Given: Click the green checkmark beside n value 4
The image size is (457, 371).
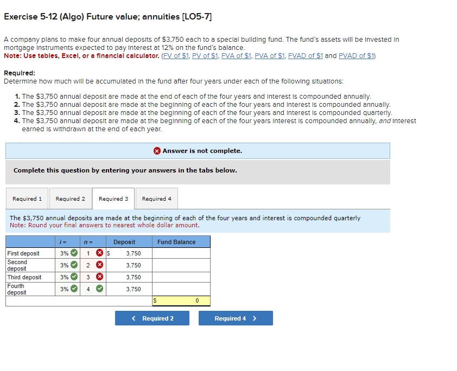Looking at the screenshot, I should click(x=99, y=288).
